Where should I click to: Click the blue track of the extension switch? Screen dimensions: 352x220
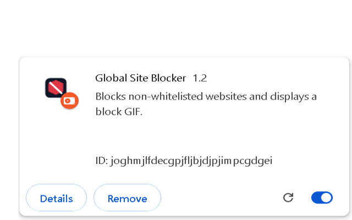[x=316, y=198]
